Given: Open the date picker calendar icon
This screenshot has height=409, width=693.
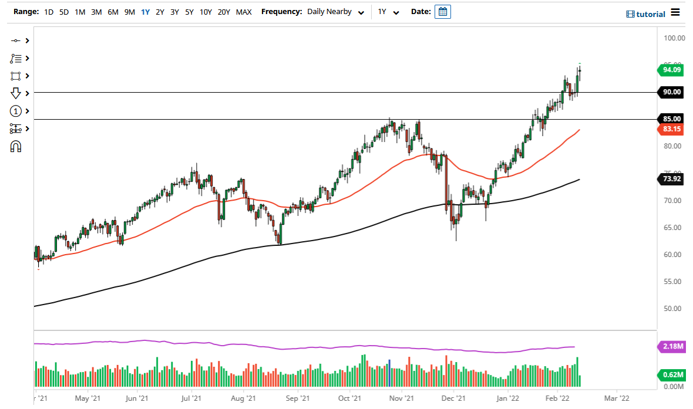Looking at the screenshot, I should tap(442, 11).
